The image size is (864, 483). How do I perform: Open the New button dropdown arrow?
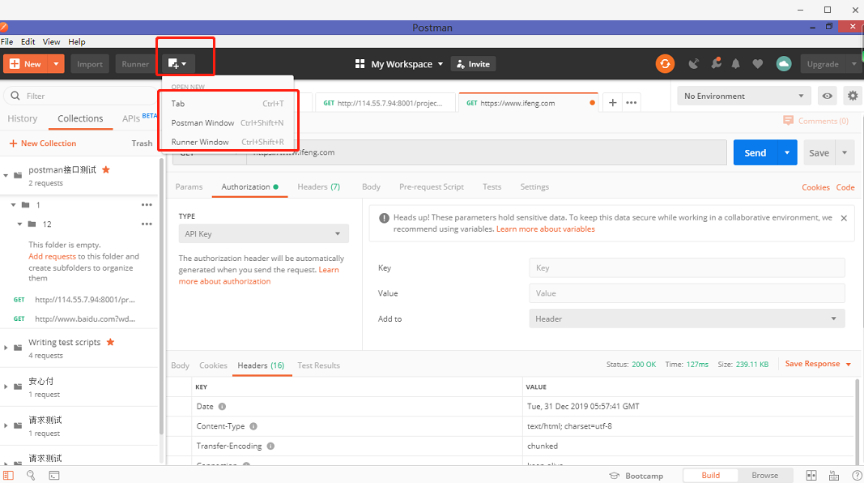click(x=56, y=64)
